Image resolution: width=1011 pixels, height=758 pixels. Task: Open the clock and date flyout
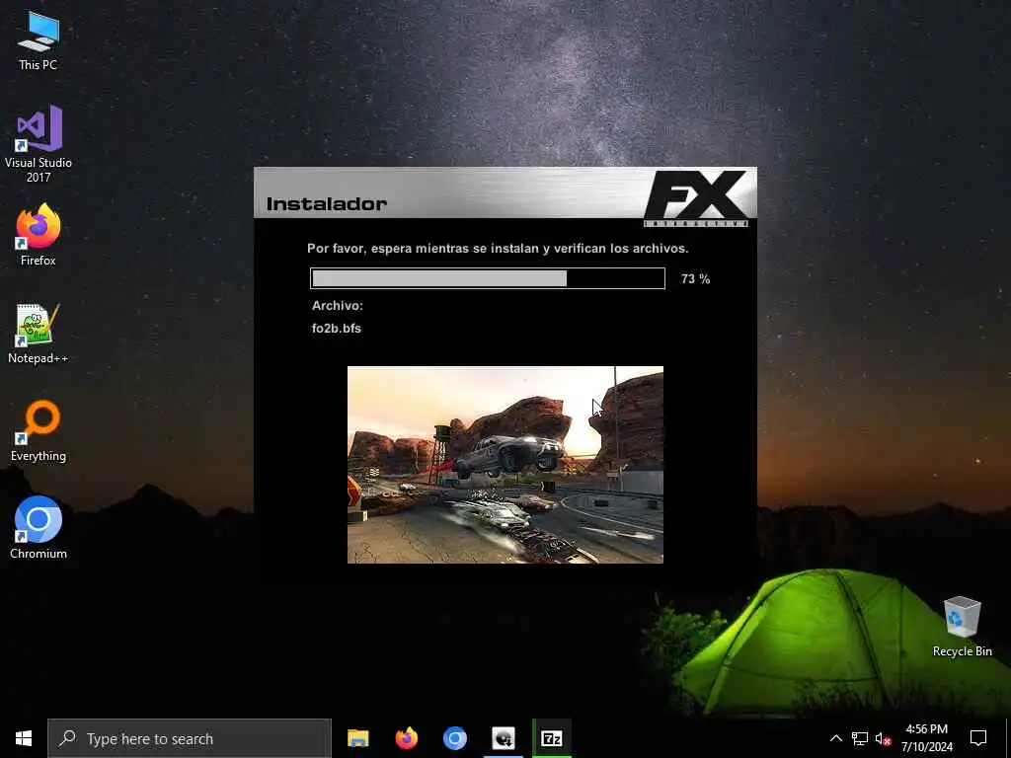coord(926,738)
